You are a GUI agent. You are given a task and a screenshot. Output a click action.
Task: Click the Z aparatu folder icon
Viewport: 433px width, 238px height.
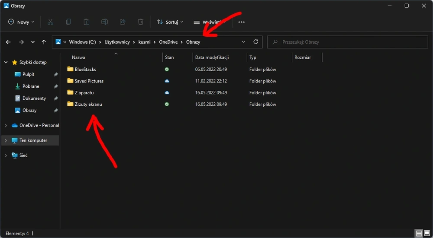point(70,92)
